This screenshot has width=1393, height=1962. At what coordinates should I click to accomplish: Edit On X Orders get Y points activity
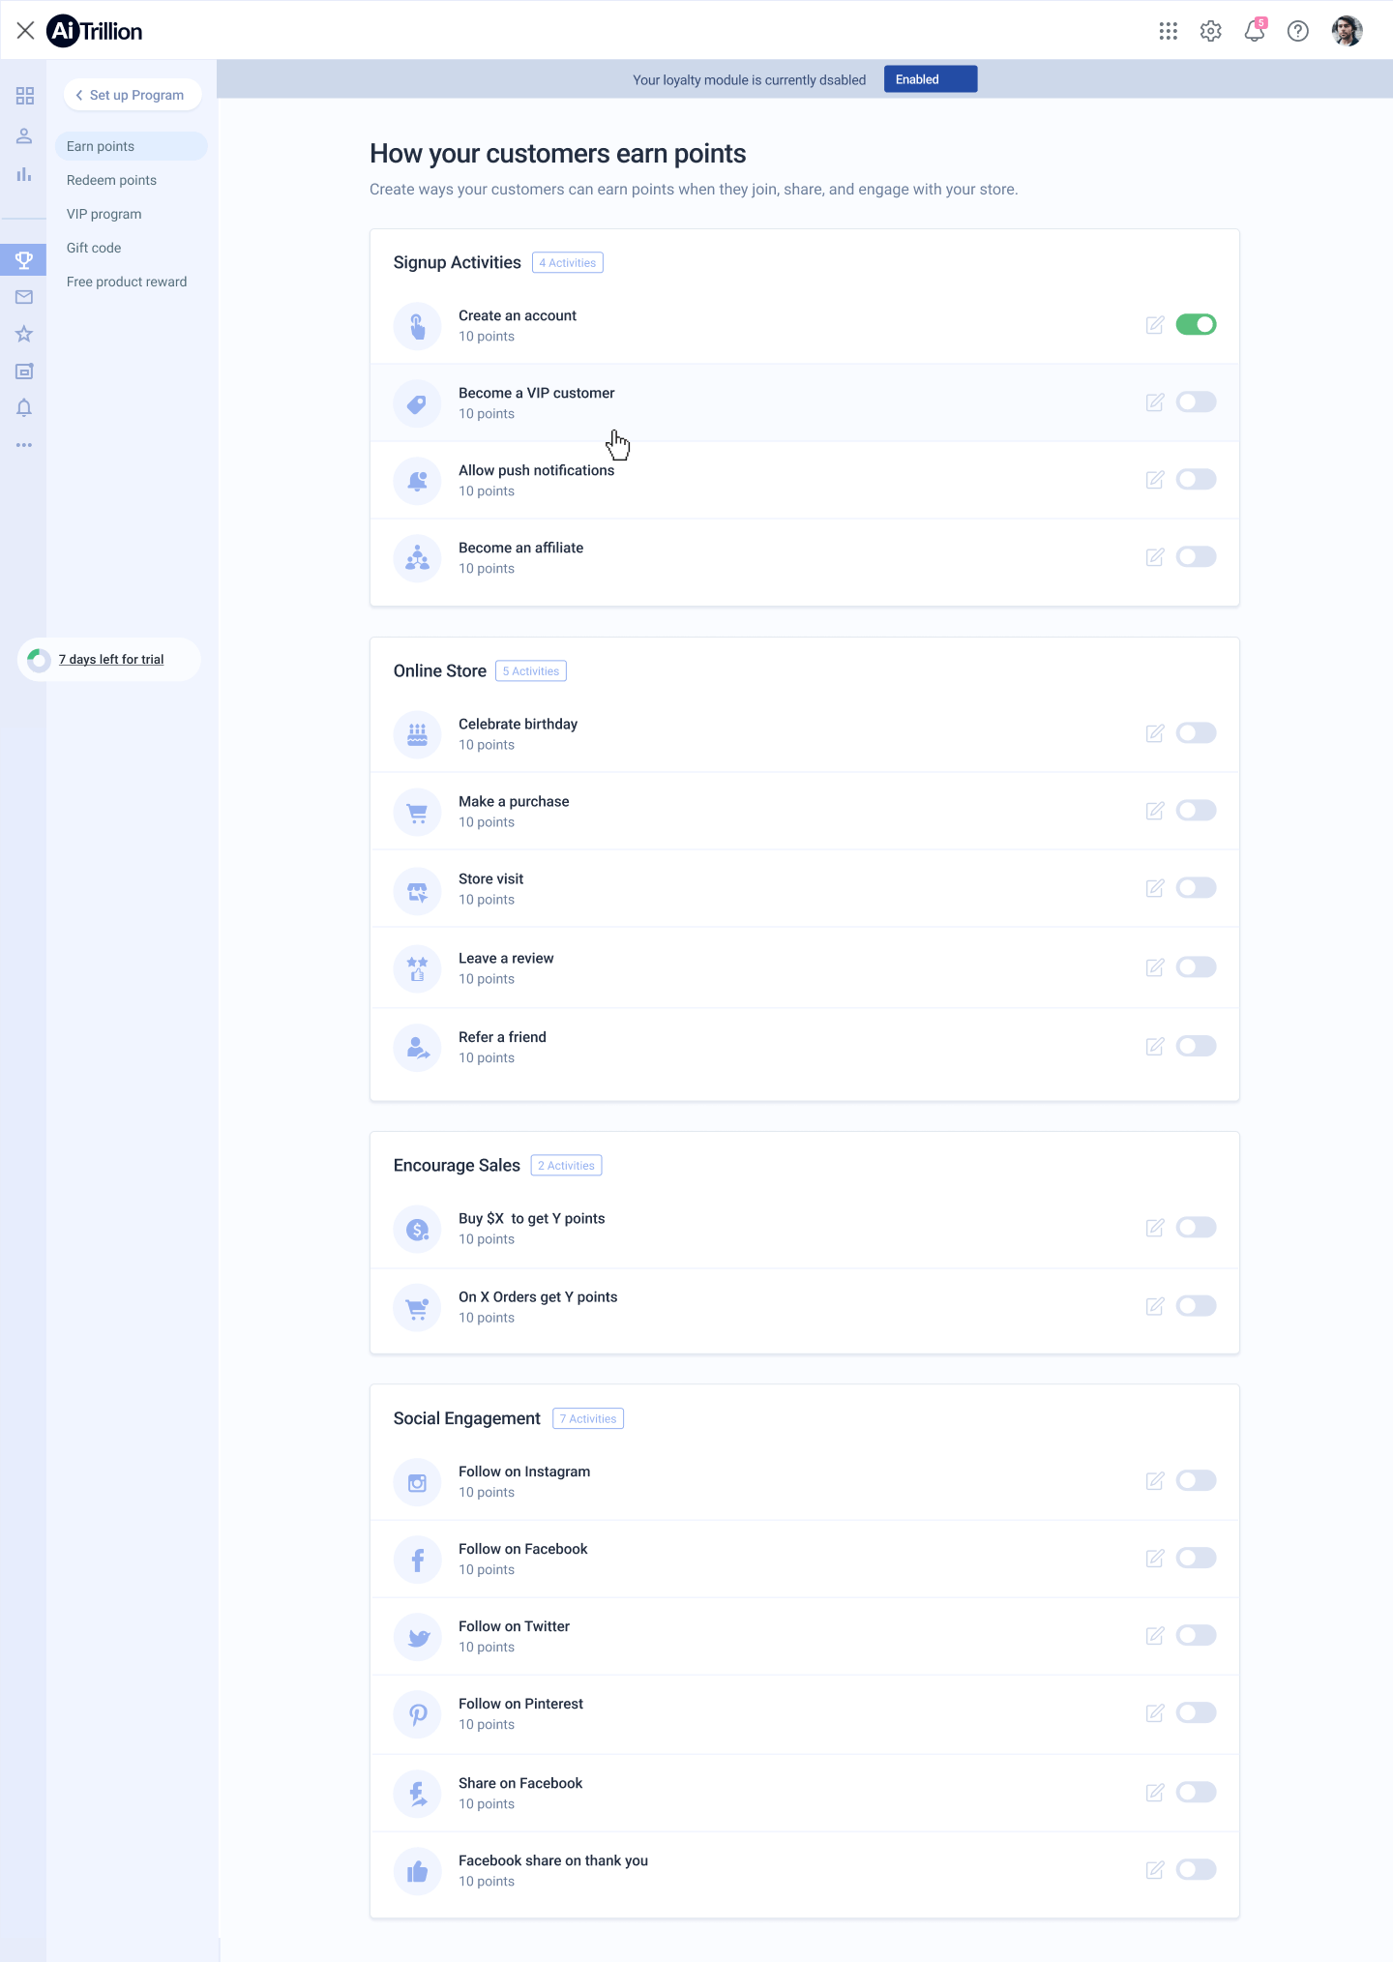pos(1155,1306)
